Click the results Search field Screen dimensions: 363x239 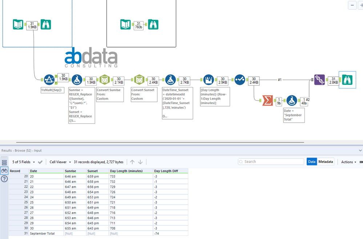[x=271, y=161]
